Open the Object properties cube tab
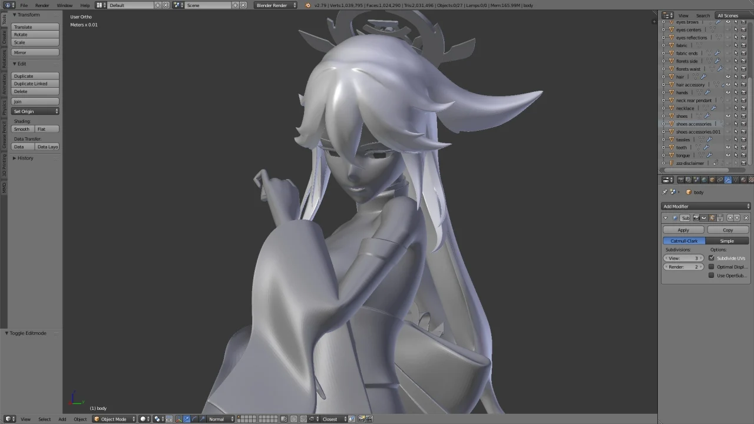The width and height of the screenshot is (754, 424). (712, 180)
